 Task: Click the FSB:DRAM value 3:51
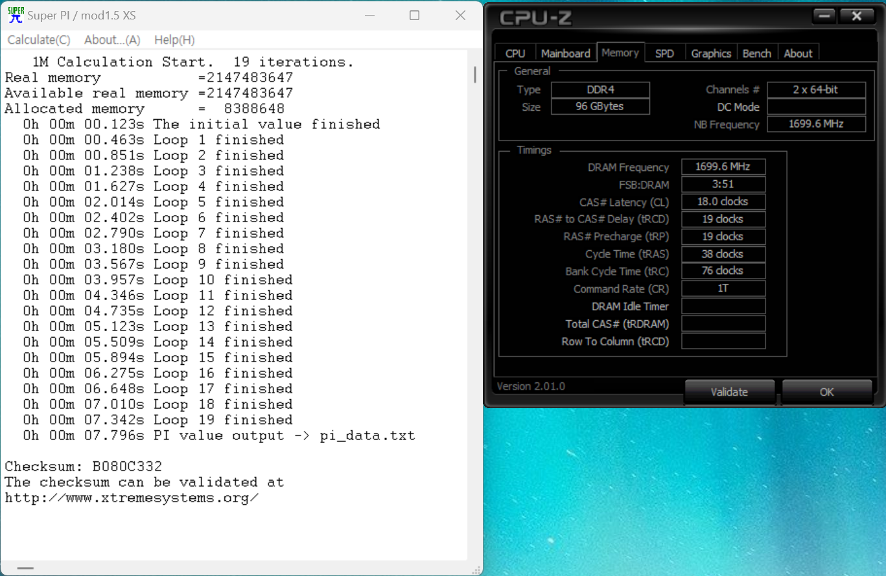[723, 184]
